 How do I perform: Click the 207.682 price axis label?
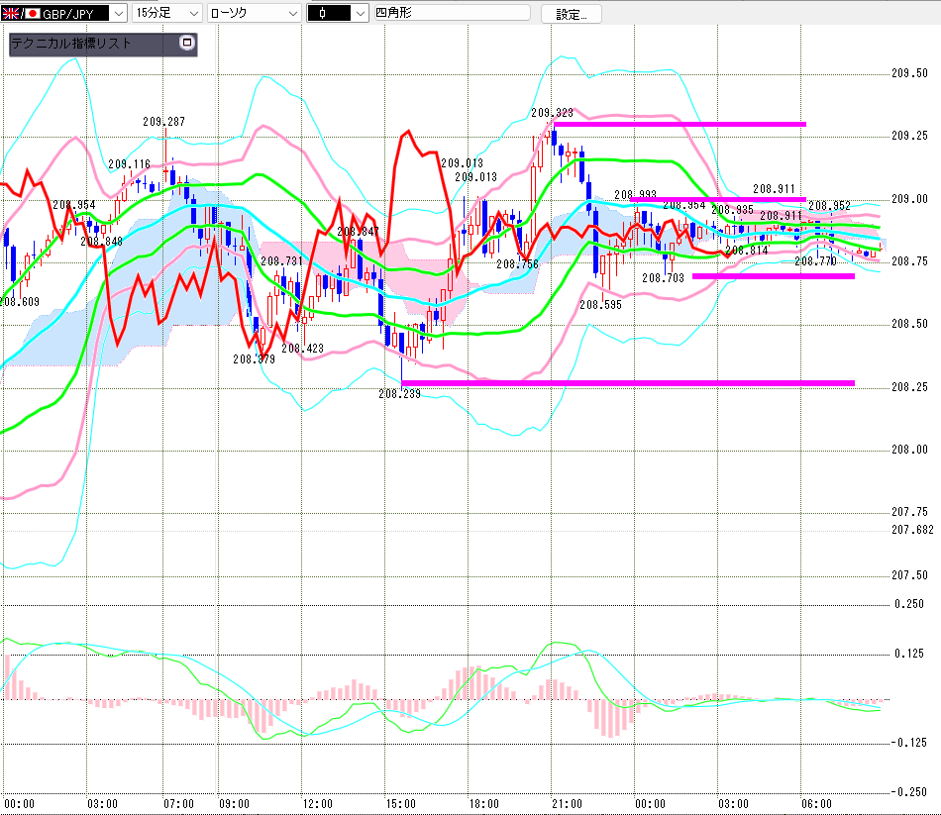coord(913,530)
